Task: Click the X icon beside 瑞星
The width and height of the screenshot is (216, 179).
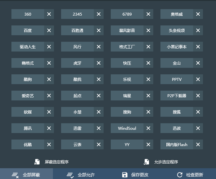Action: 148,96
